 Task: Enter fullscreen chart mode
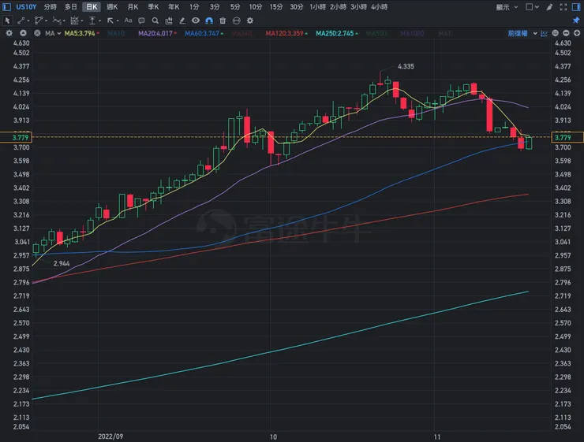point(563,7)
